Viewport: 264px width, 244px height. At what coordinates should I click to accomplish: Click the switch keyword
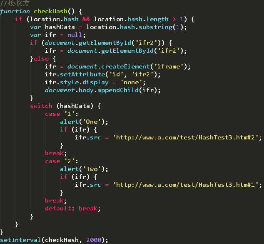(x=41, y=106)
